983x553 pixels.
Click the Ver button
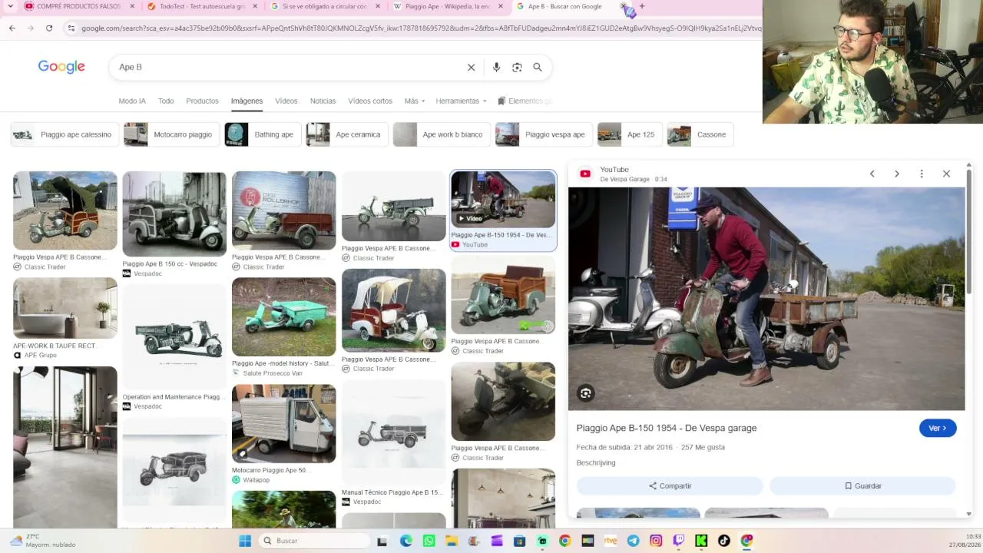pyautogui.click(x=938, y=429)
